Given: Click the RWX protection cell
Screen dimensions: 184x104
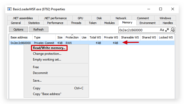Looking at the screenshot, I should (69, 43).
